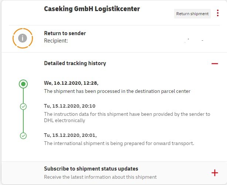The height and width of the screenshot is (185, 227).
Task: Collapse Detailed tracking history with minus icon
Action: [214, 63]
